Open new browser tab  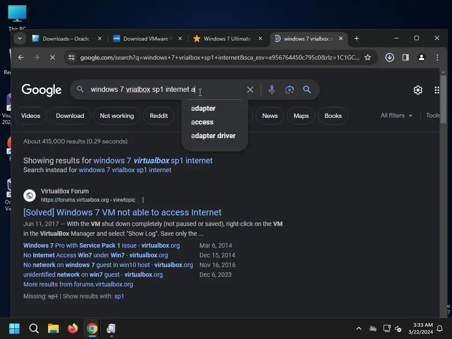point(357,38)
